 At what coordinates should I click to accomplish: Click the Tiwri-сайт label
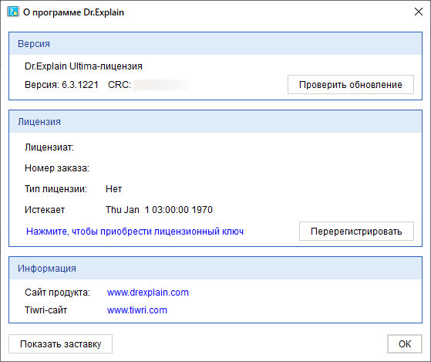click(x=46, y=310)
